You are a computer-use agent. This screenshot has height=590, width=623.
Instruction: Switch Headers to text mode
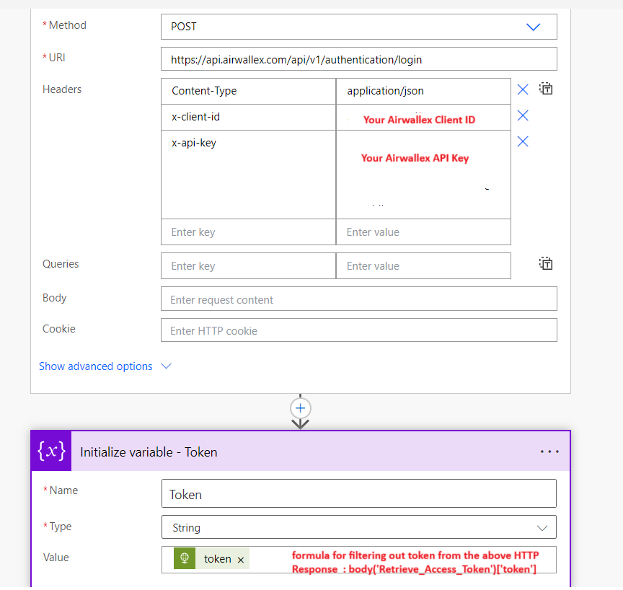click(546, 88)
